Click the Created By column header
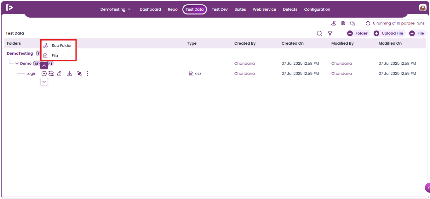The image size is (430, 199). 245,43
